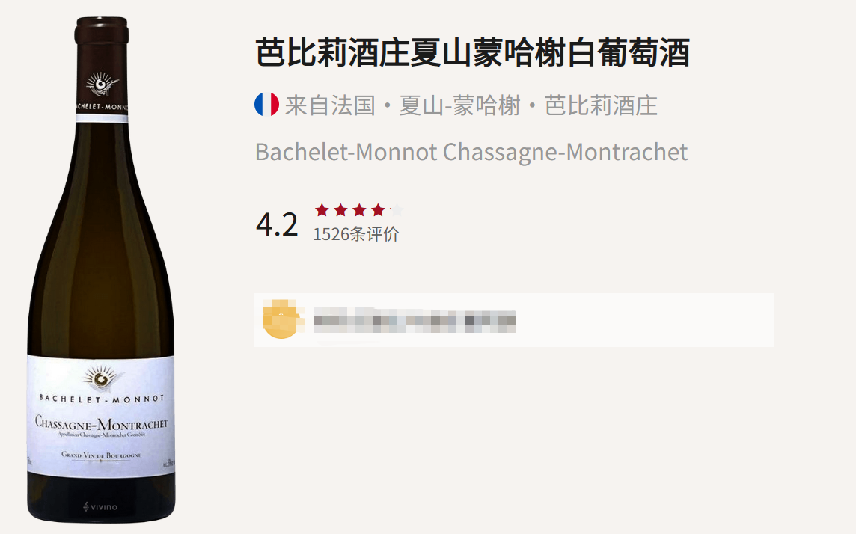Click the 4.2 rating score
The height and width of the screenshot is (534, 856).
tap(278, 224)
